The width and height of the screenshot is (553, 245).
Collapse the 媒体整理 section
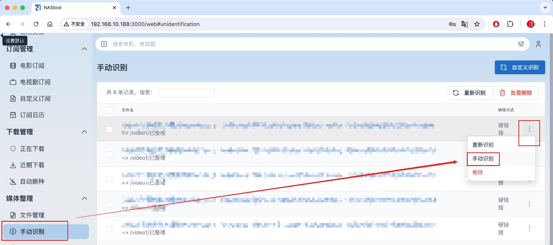84,198
